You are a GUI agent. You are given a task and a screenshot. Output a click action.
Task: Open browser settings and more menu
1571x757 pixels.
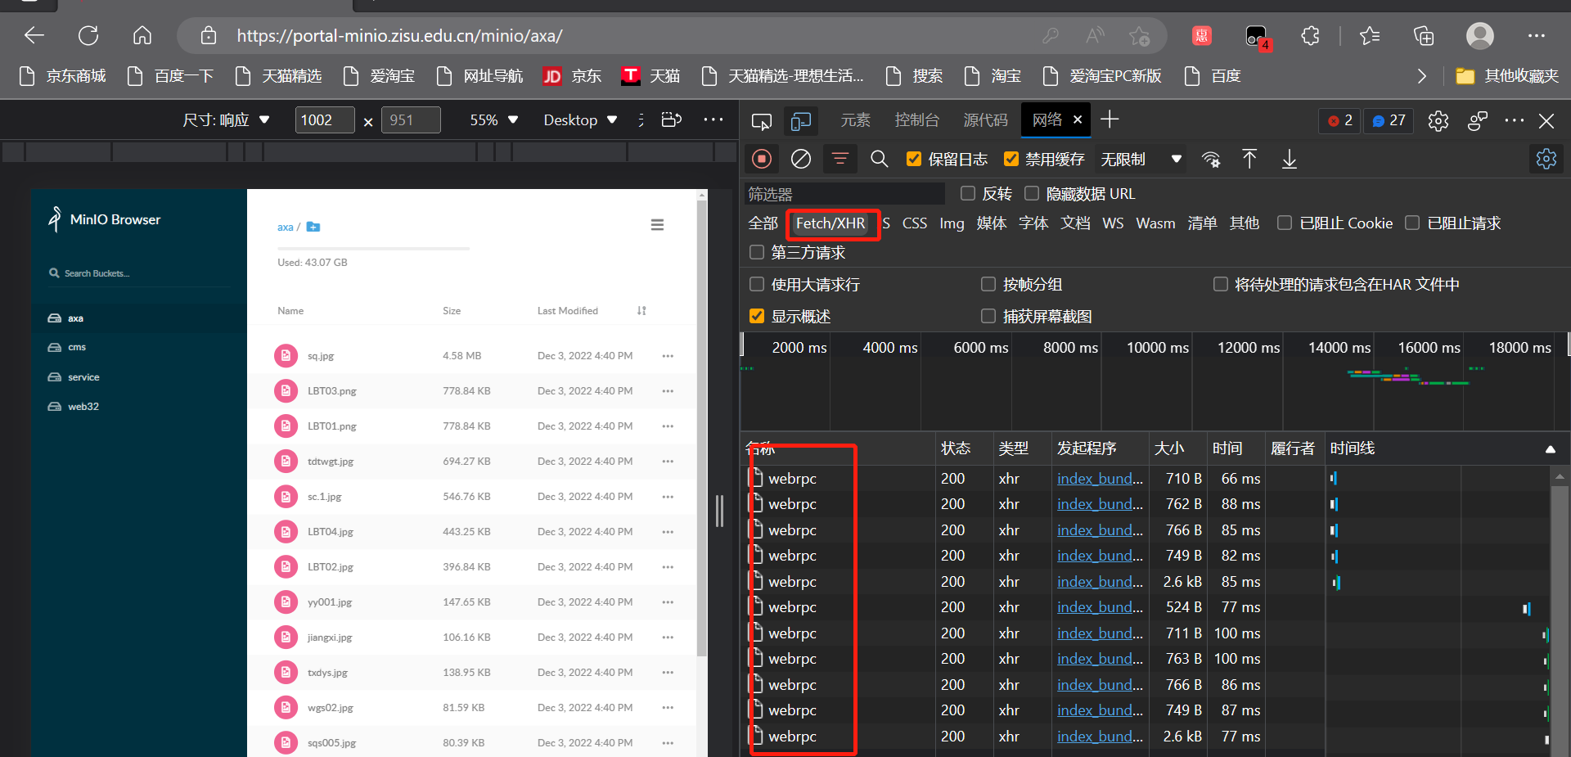click(1536, 35)
